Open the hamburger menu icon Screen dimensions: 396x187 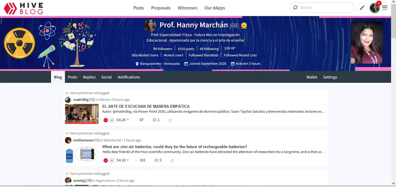384,8
